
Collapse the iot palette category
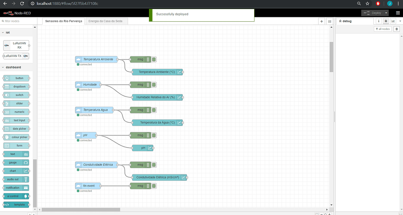pyautogui.click(x=3, y=32)
